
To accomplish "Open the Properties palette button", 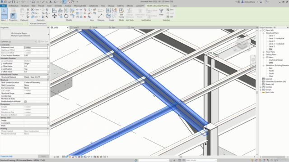I will point(13,16).
